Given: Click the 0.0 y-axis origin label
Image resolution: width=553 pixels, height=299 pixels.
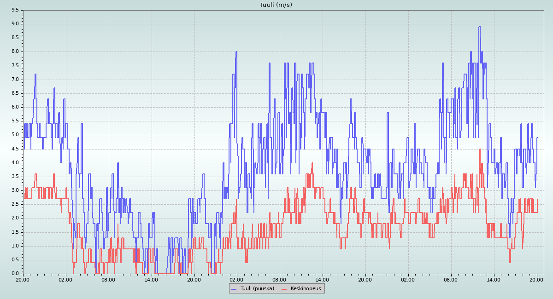Looking at the screenshot, I should click(x=15, y=274).
